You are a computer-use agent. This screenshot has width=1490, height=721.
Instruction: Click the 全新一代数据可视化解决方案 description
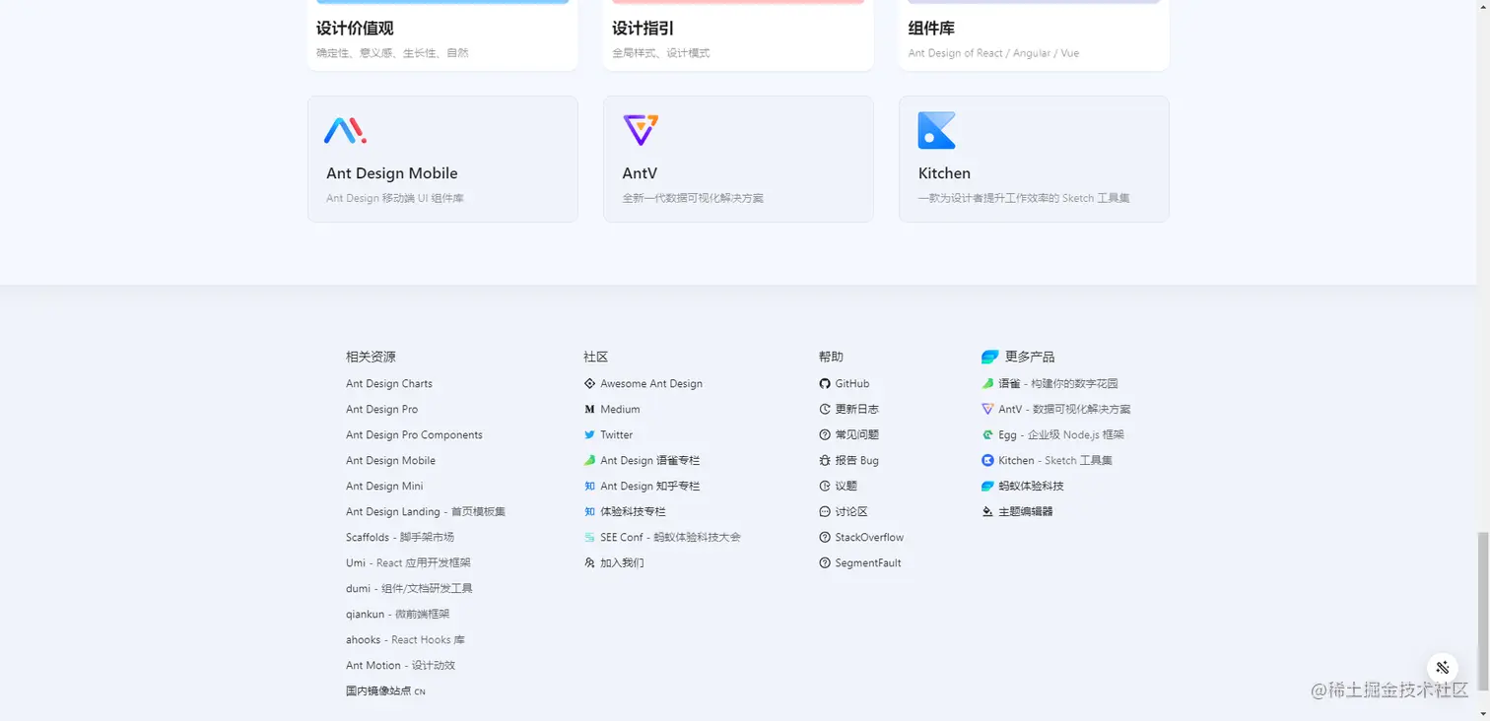[x=693, y=198]
